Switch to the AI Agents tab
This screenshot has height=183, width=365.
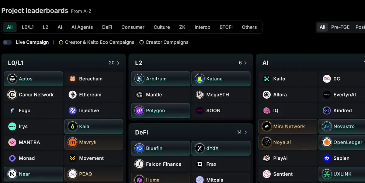pyautogui.click(x=82, y=27)
